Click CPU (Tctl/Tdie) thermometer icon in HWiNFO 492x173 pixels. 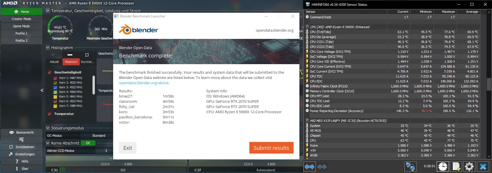tap(307, 32)
